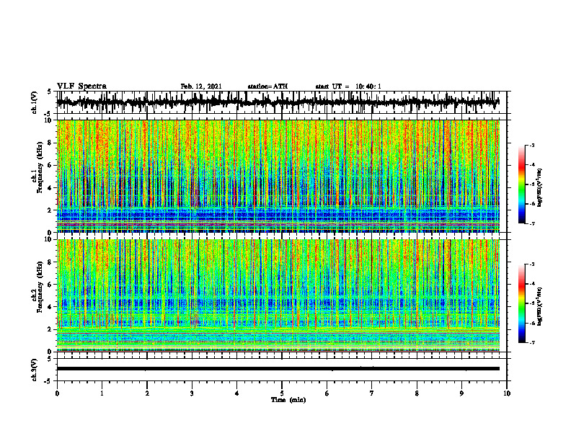This screenshot has width=571, height=441.
Task: Click the "1" minute tick label
Action: tap(102, 393)
